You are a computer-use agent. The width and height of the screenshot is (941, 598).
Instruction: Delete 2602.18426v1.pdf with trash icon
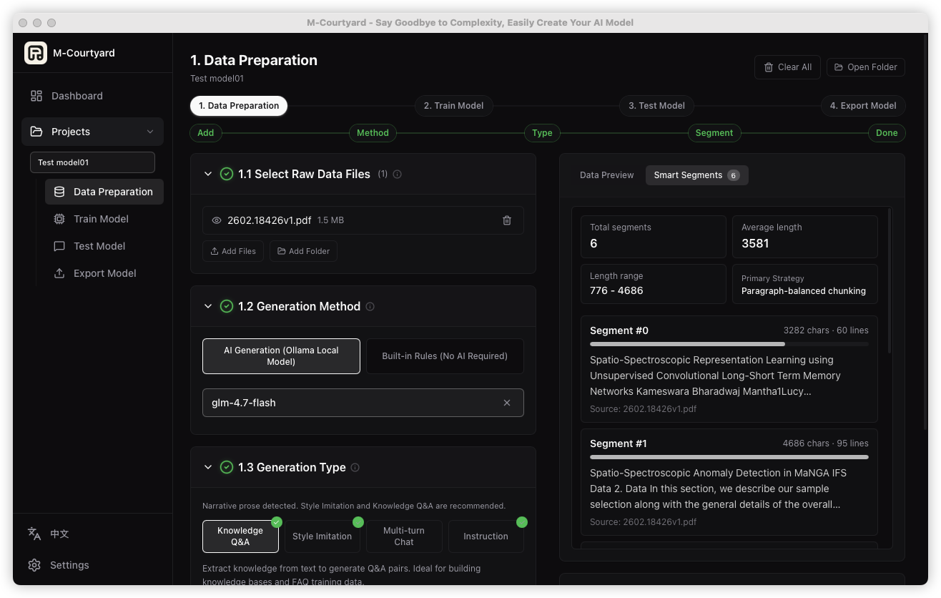pyautogui.click(x=507, y=220)
